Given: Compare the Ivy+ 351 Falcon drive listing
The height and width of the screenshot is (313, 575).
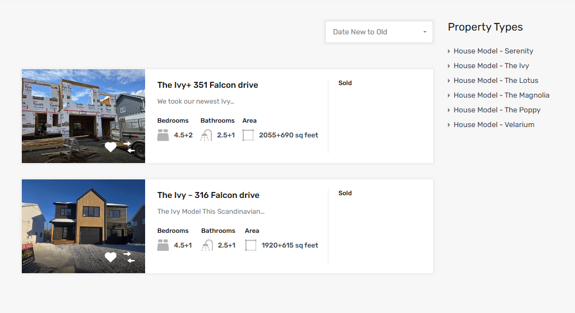Looking at the screenshot, I should pos(129,147).
